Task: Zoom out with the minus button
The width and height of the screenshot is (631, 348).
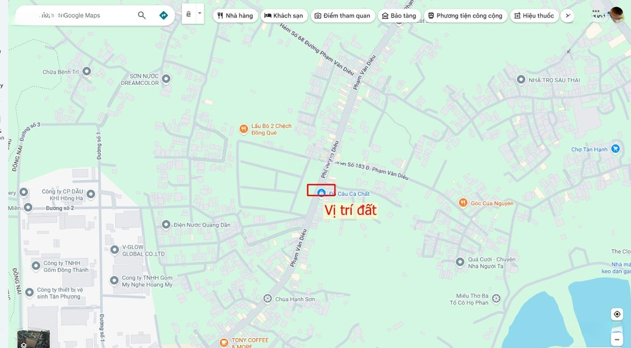Action: (617, 340)
